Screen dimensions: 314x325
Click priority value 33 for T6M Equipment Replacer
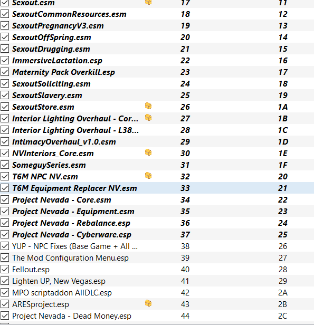pyautogui.click(x=185, y=188)
